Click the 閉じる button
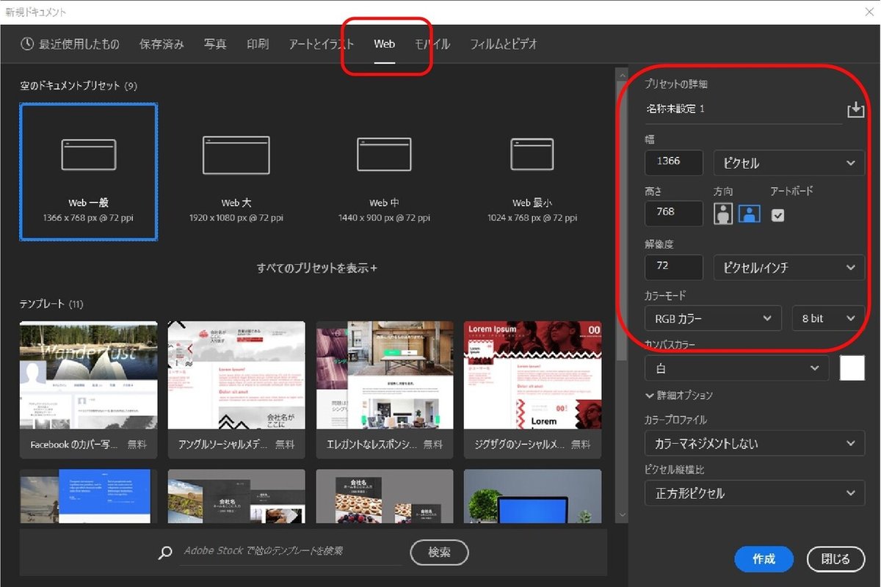Screen dimensions: 881x587 [x=835, y=559]
